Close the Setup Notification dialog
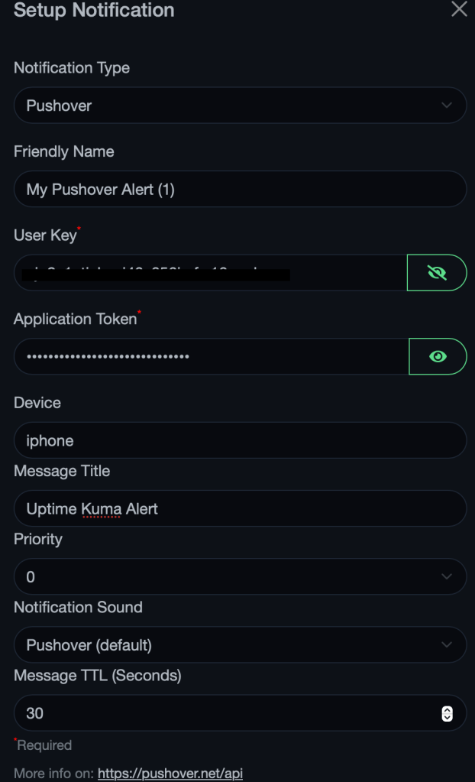Screen dimensions: 475x782 [459, 10]
